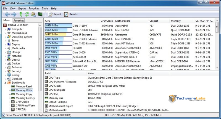Click the results list scroll down arrow
The height and width of the screenshot is (119, 221).
pyautogui.click(x=217, y=68)
